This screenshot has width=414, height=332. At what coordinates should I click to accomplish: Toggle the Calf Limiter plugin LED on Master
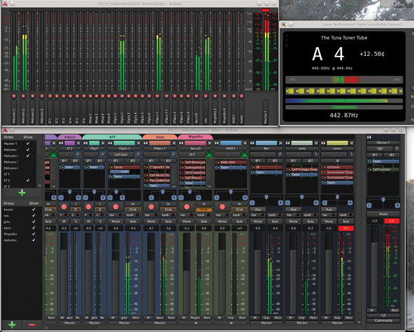point(371,169)
